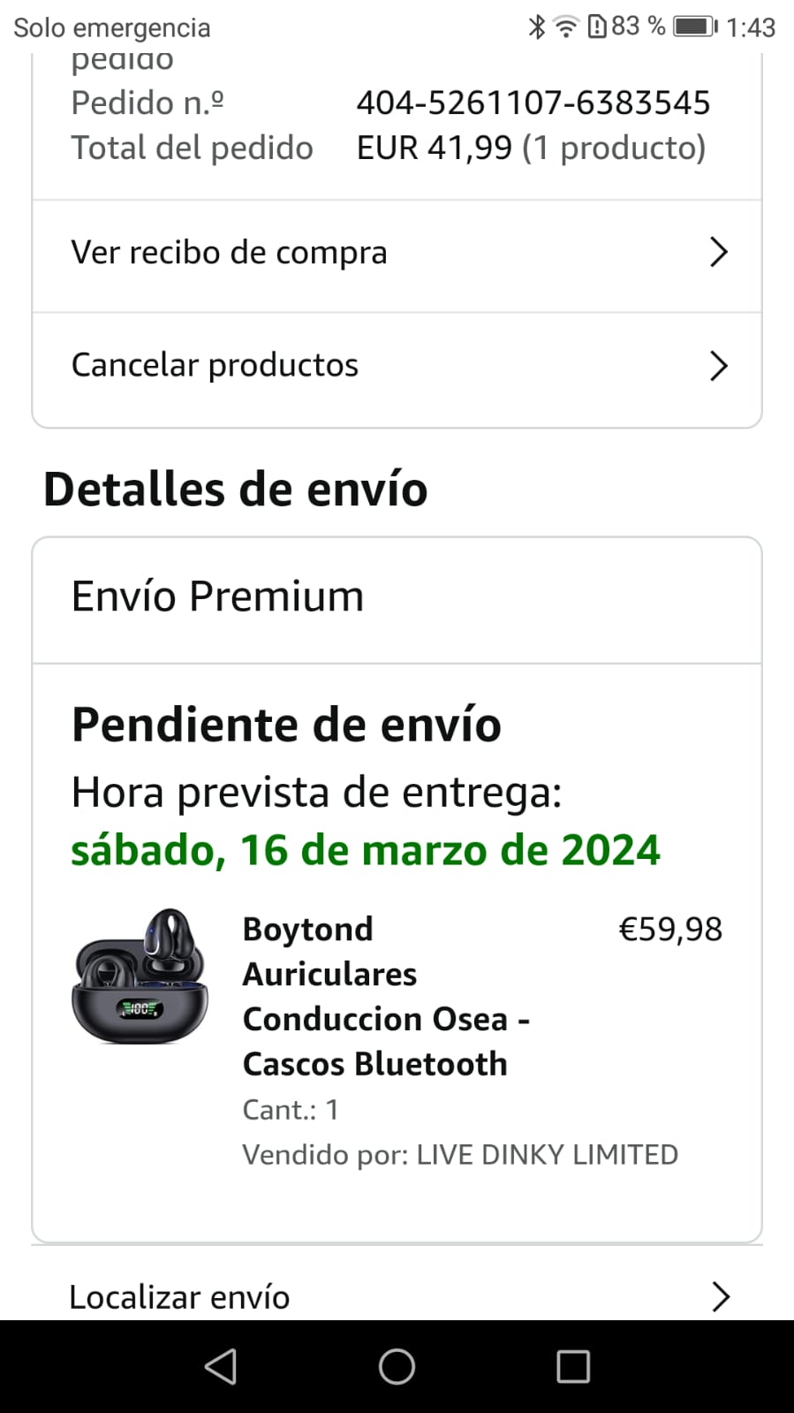
Task: Tap seller name LIVE DINKY LIMITED
Action: click(x=547, y=1154)
